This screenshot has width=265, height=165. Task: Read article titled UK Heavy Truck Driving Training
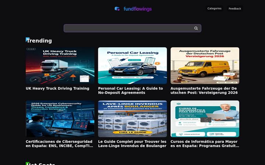(57, 88)
